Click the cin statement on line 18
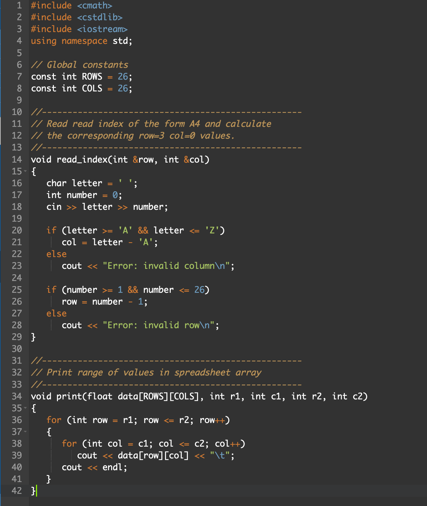The height and width of the screenshot is (506, 427). (x=108, y=206)
